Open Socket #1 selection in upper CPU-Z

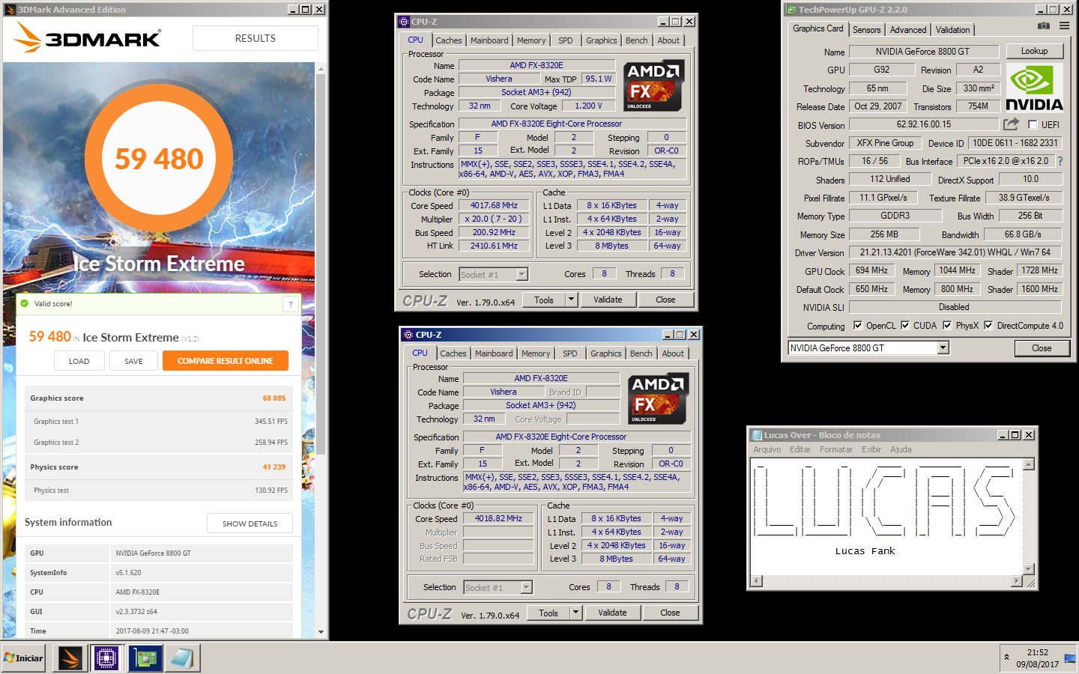[494, 275]
